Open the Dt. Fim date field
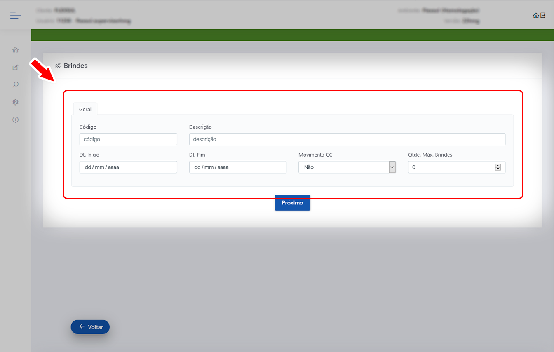The width and height of the screenshot is (554, 352). (237, 167)
